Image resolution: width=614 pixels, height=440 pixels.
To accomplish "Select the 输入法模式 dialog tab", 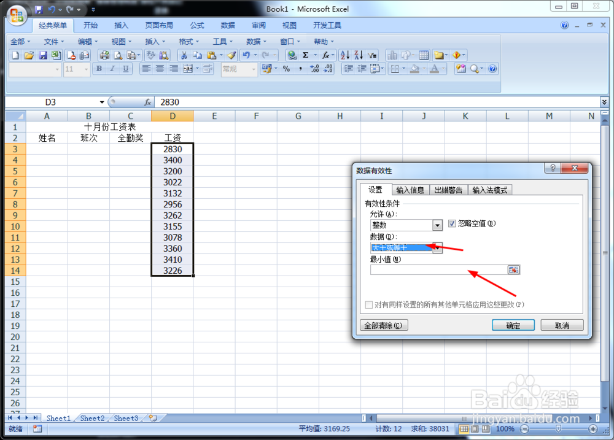I will [x=489, y=190].
